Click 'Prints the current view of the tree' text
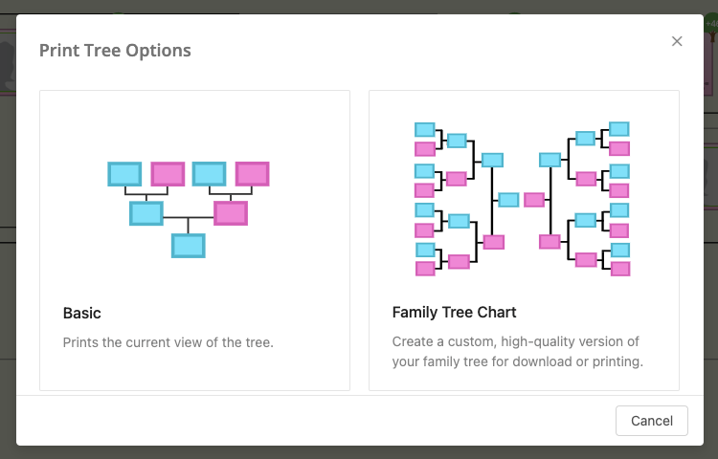This screenshot has width=718, height=459. (x=168, y=342)
